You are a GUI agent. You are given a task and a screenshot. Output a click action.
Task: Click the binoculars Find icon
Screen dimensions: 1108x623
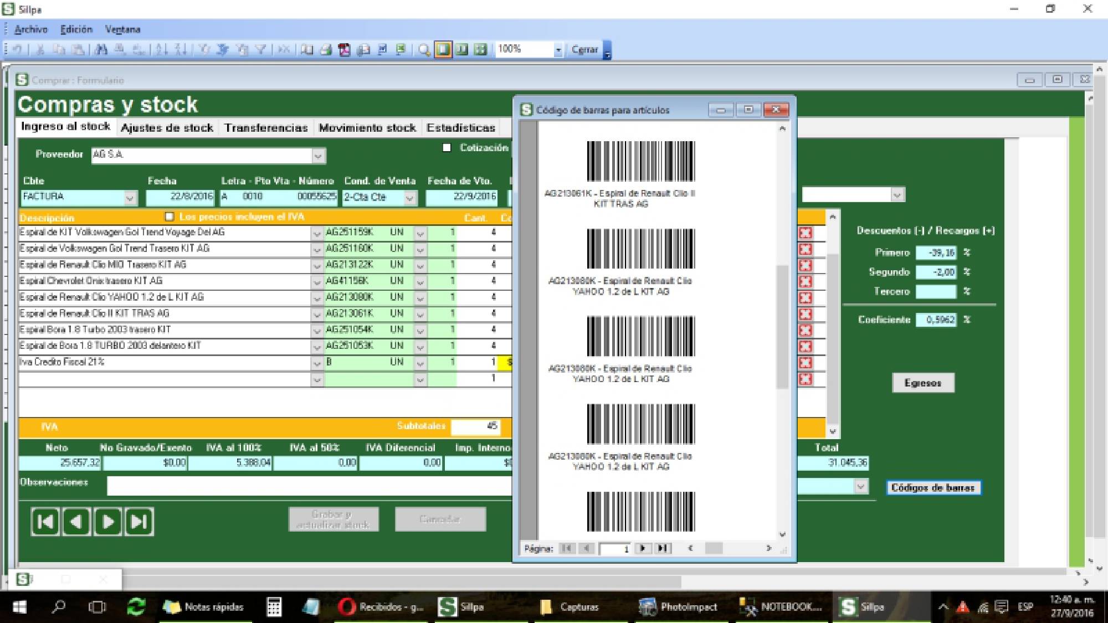pyautogui.click(x=101, y=50)
